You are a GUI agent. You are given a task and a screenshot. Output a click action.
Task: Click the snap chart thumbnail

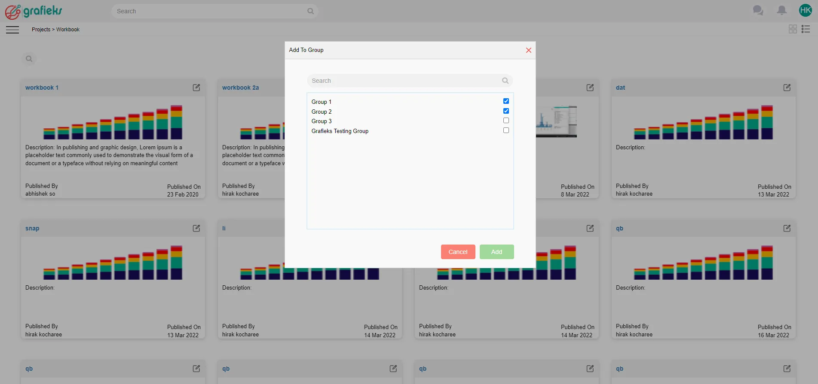click(x=113, y=263)
